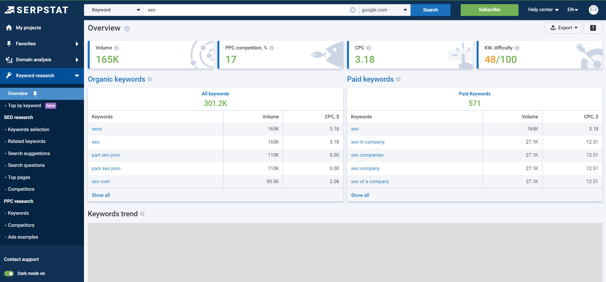Open the Export dropdown arrow
606x282 pixels.
pyautogui.click(x=576, y=28)
